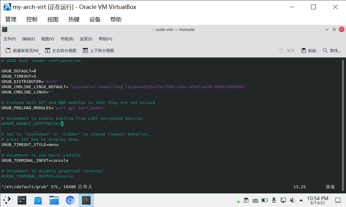Toggle Konsole keep-above diamond button
The height and width of the screenshot is (207, 346).
pos(334,29)
